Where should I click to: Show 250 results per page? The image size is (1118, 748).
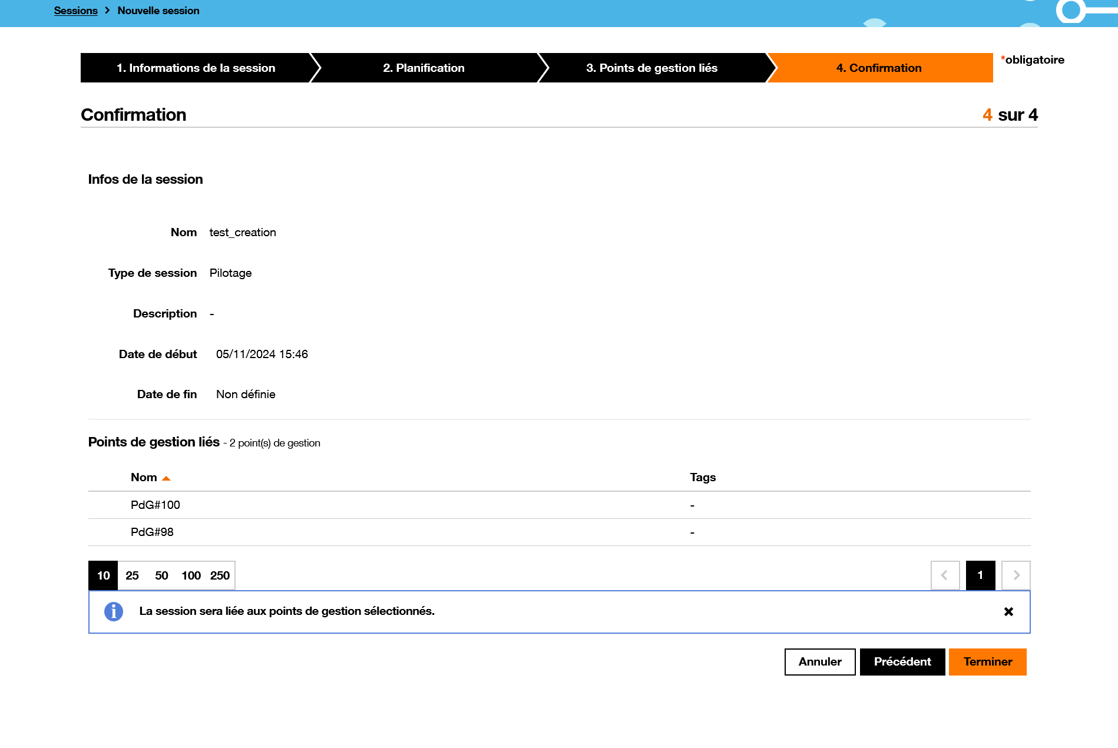(x=220, y=575)
